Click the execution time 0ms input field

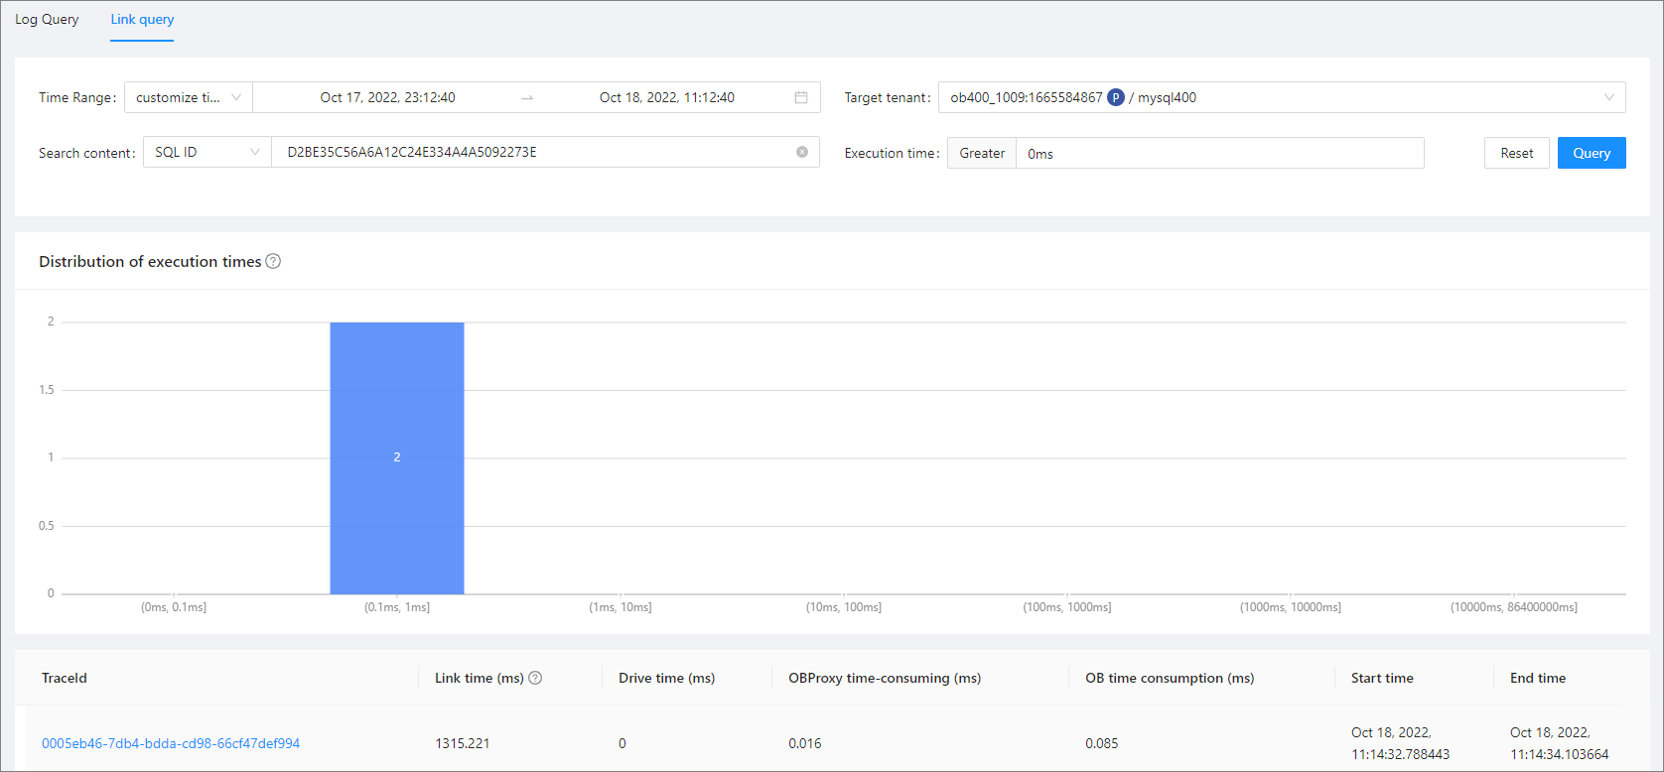click(x=1218, y=153)
